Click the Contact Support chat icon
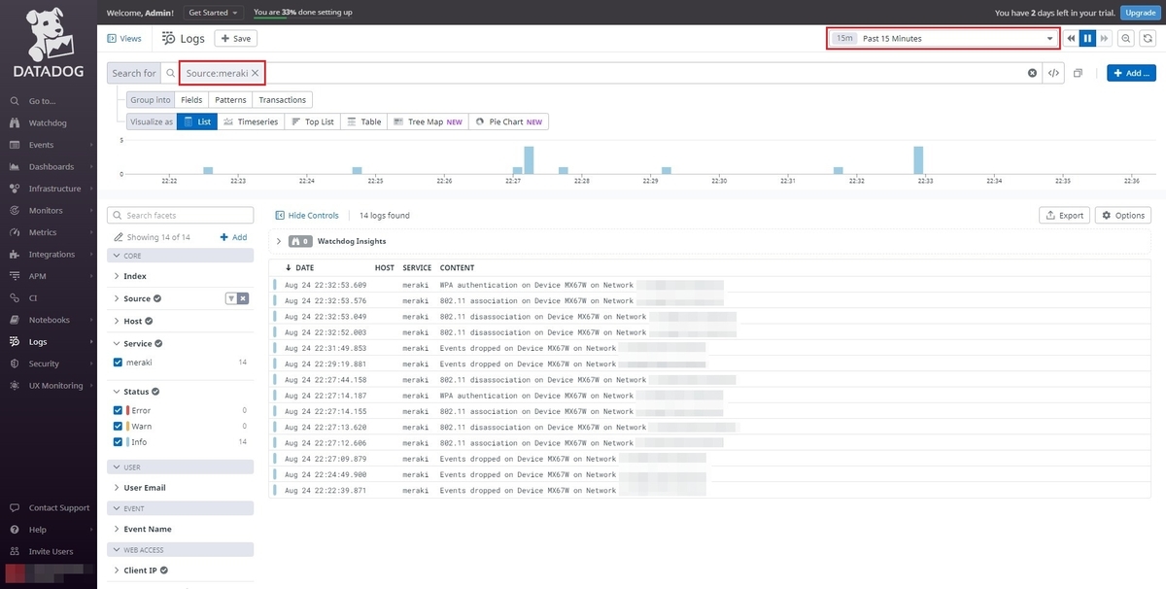The height and width of the screenshot is (589, 1166). pyautogui.click(x=15, y=508)
